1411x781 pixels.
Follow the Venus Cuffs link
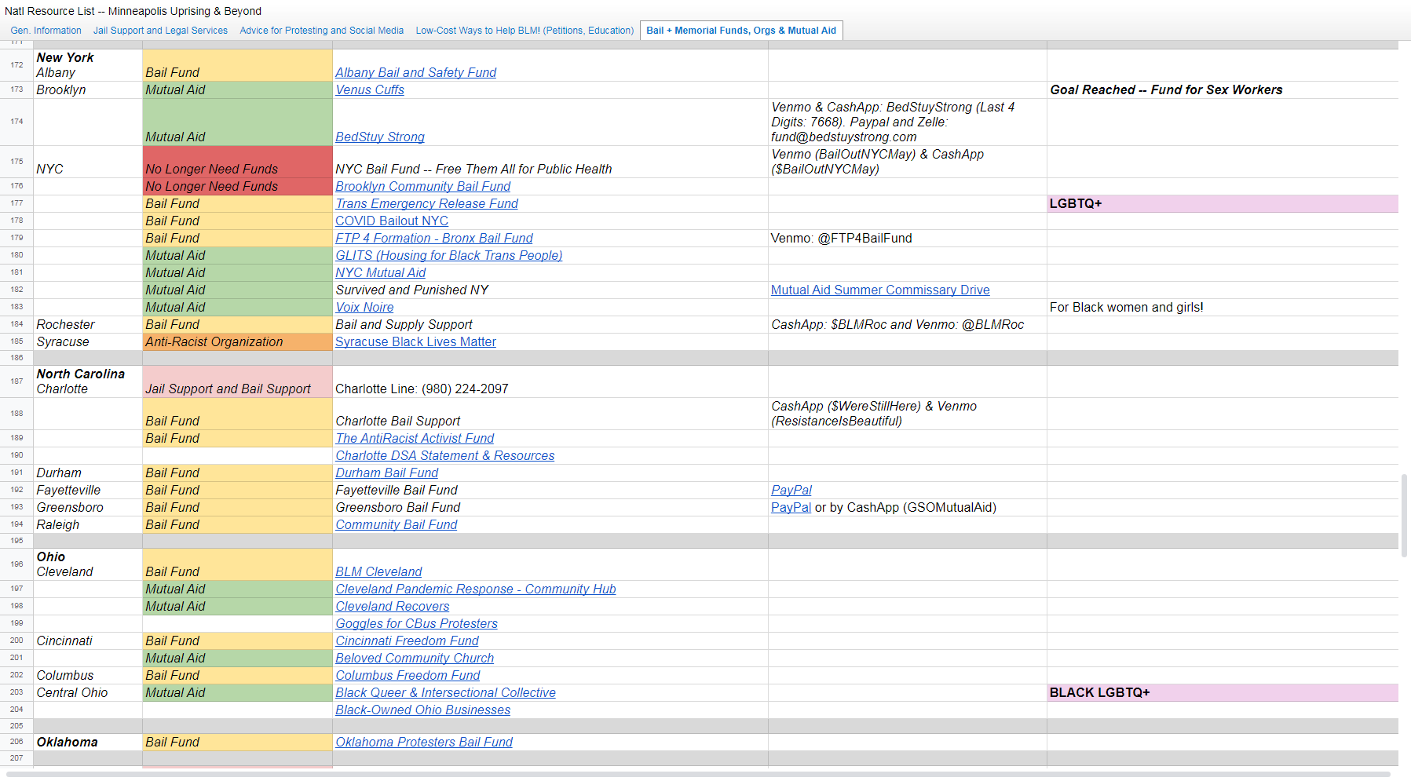pos(370,90)
